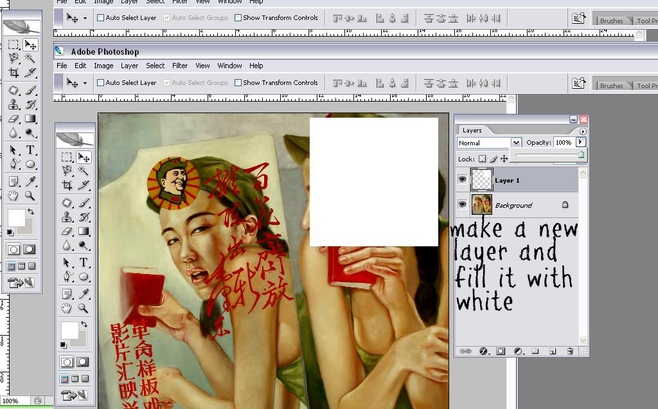Screen dimensions: 658x409
Task: Open the Image menu under Adobe Photoshop title
Action: click(103, 66)
